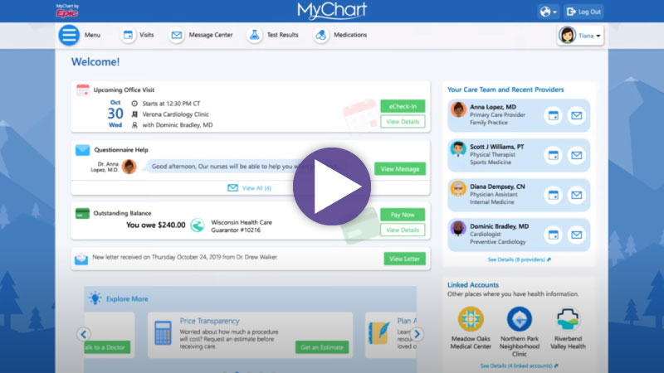Open Visits from the navigation bar
Image resolution: width=664 pixels, height=373 pixels.
click(x=137, y=35)
